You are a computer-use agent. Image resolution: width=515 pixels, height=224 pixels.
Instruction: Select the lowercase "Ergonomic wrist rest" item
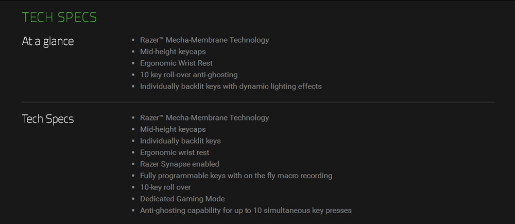[175, 152]
